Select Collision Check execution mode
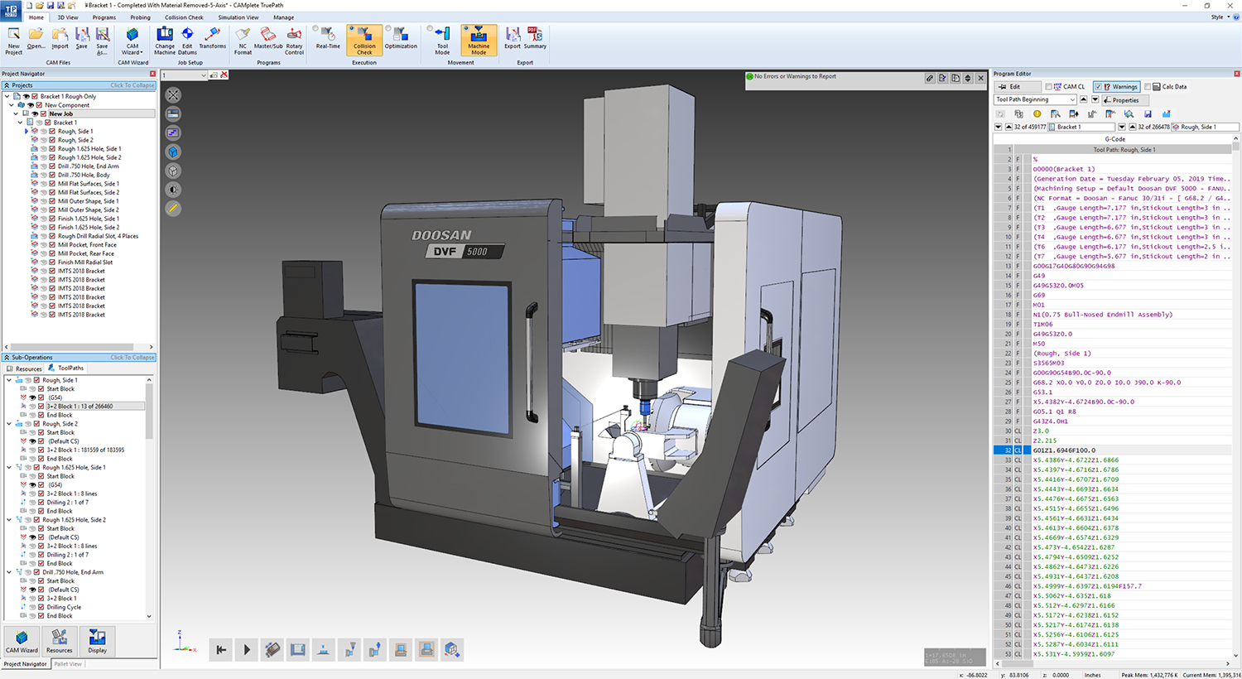The height and width of the screenshot is (679, 1242). click(364, 40)
